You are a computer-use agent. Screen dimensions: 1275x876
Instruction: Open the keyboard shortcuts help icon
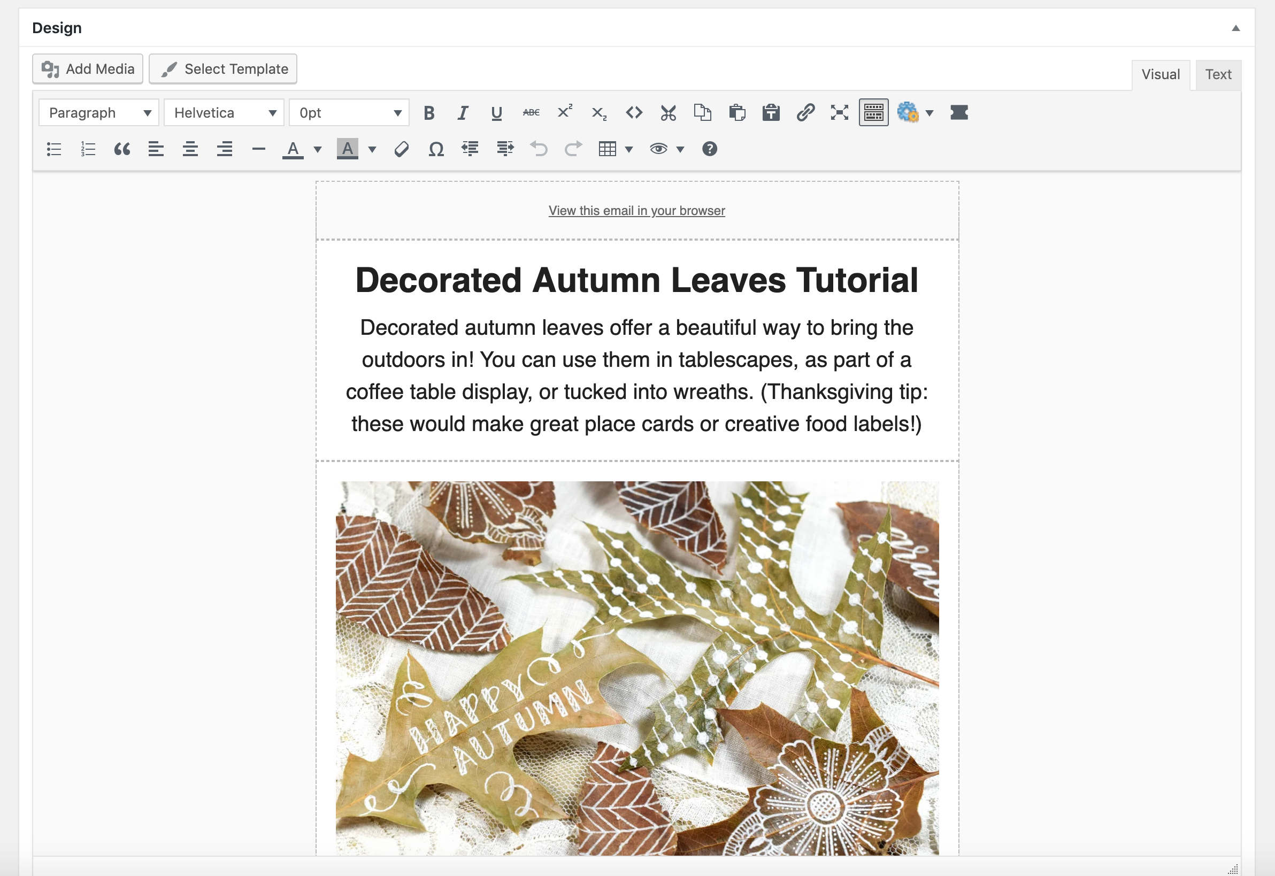point(709,149)
